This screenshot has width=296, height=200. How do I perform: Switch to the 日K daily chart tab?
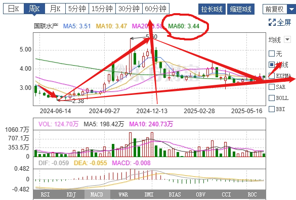click(14, 9)
